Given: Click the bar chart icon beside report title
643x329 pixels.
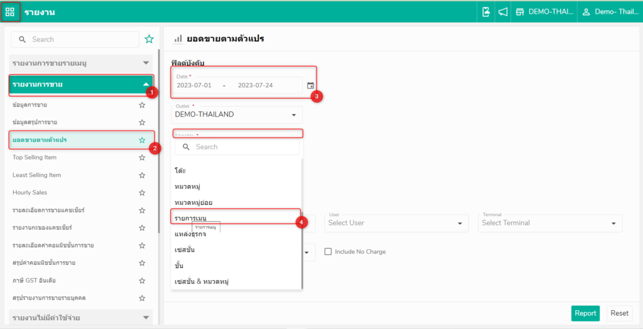Looking at the screenshot, I should (178, 39).
